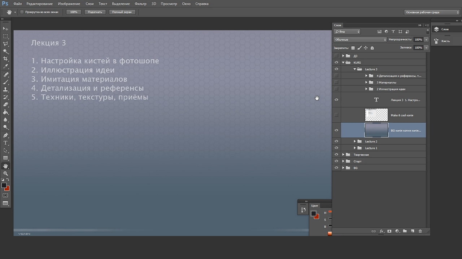
Task: Lock the layer completely with padlock
Action: pos(372,48)
